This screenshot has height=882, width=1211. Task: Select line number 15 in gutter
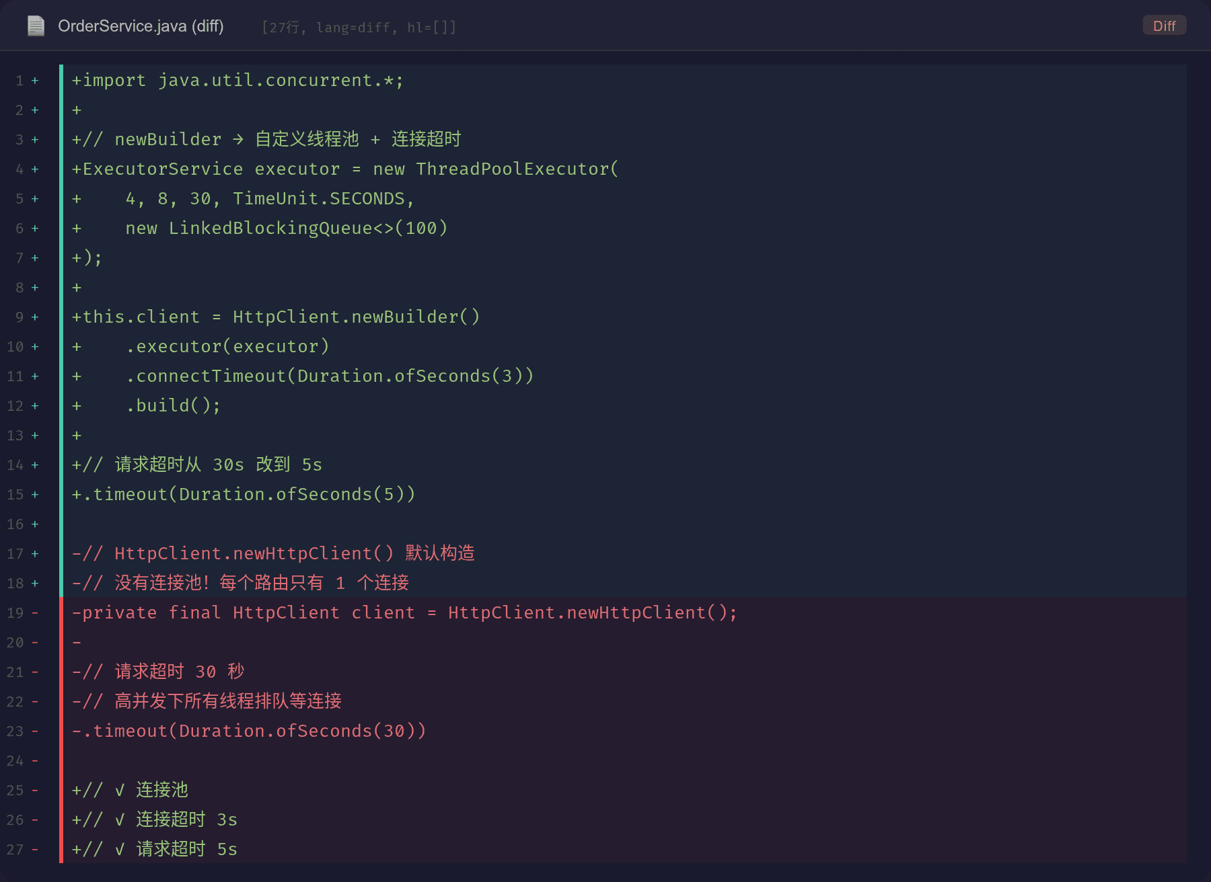15,495
